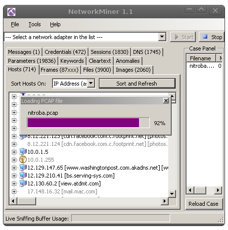Select host 12.129.147.65 washingtonpost entry
This screenshot has height=230, width=228.
[98, 168]
